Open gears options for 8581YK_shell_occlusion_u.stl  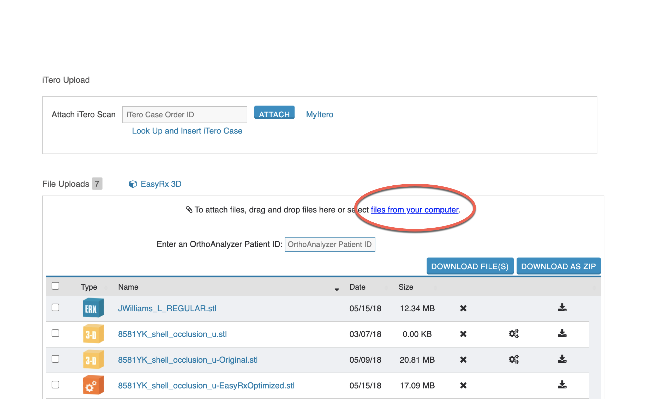[513, 334]
